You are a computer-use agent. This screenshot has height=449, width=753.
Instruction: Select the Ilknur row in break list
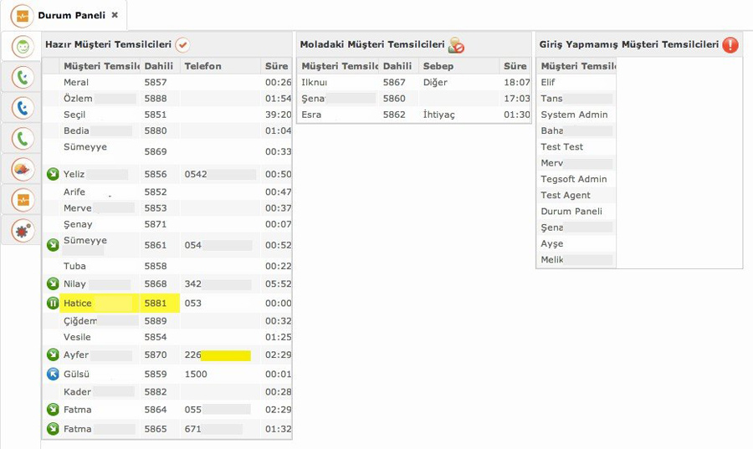point(414,83)
